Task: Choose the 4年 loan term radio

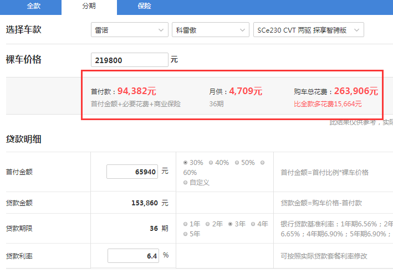Action: click(253, 224)
